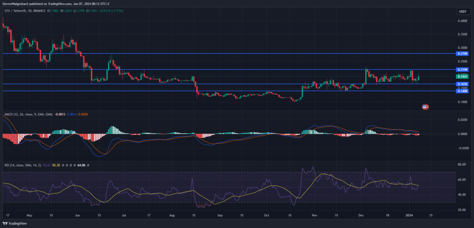Click the green 0.1941 current price tag

462,76
